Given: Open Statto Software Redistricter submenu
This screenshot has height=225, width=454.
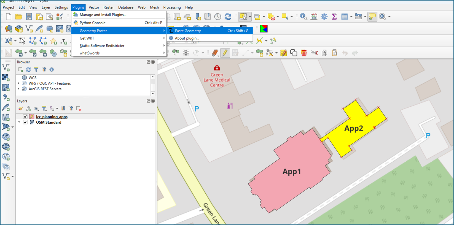Looking at the screenshot, I should click(x=119, y=46).
